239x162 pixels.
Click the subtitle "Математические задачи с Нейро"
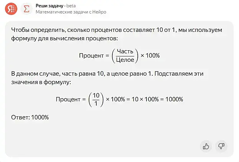pyautogui.click(x=71, y=12)
